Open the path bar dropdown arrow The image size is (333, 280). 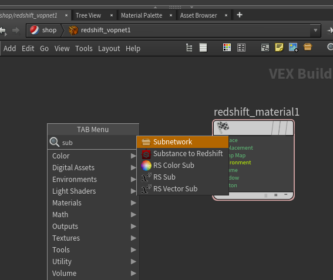315,31
